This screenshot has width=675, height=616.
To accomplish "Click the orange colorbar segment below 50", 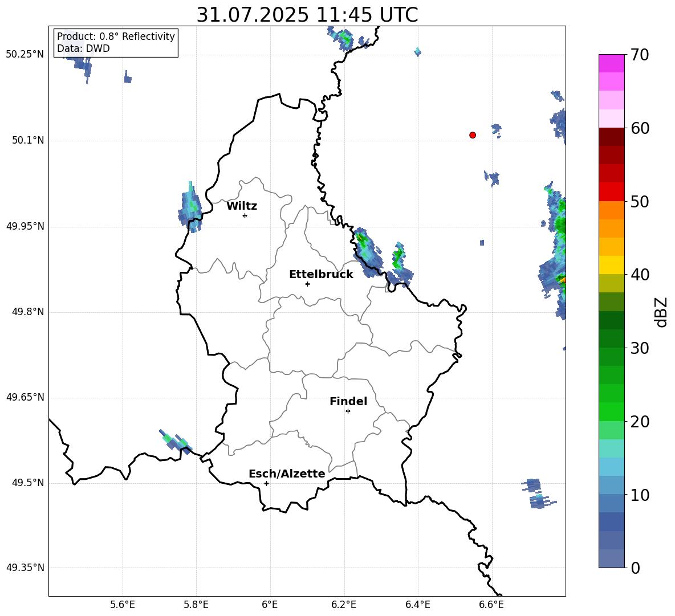I will pos(612,210).
